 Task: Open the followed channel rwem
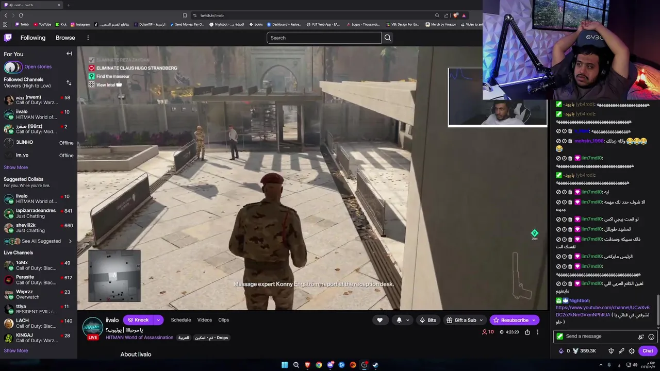[39, 100]
